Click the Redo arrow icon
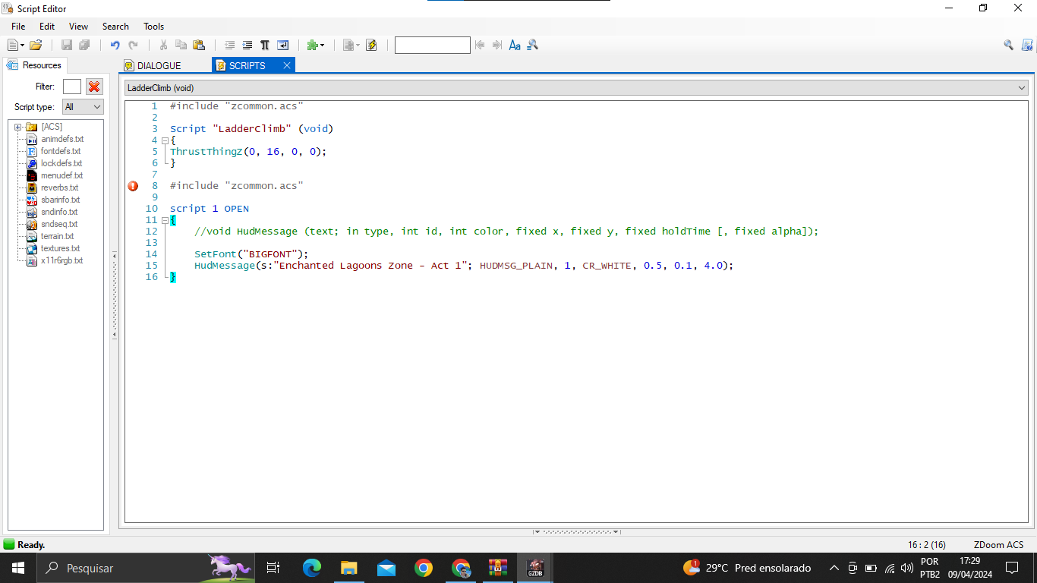This screenshot has height=583, width=1037. (134, 46)
